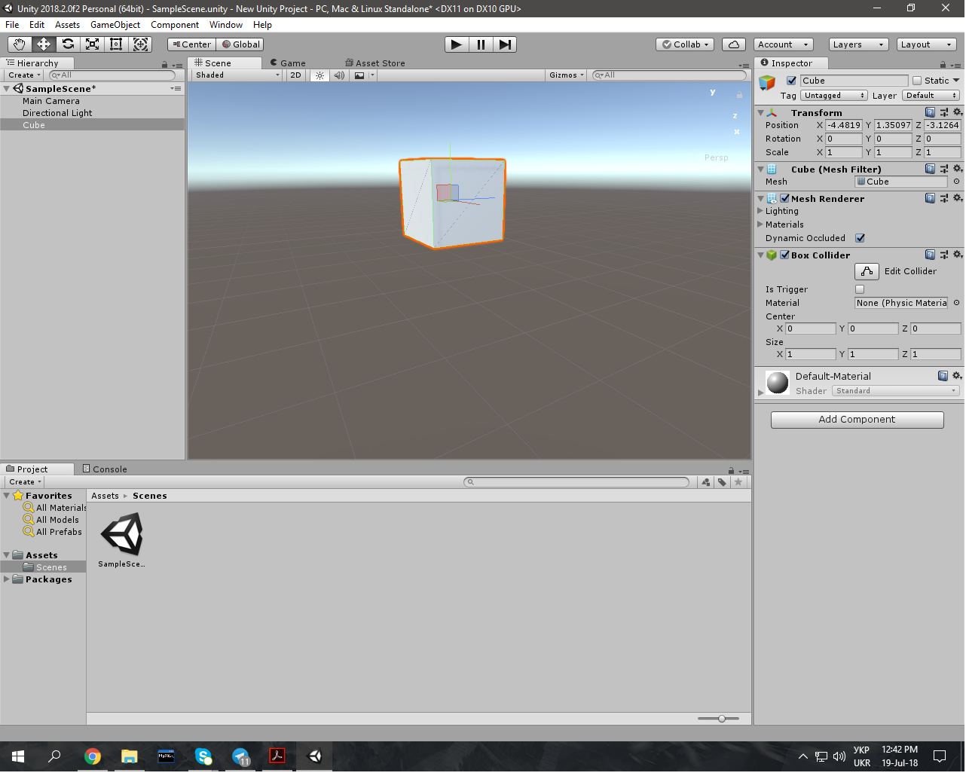Open Hierarchy Create button
The height and width of the screenshot is (779, 966).
(x=24, y=75)
